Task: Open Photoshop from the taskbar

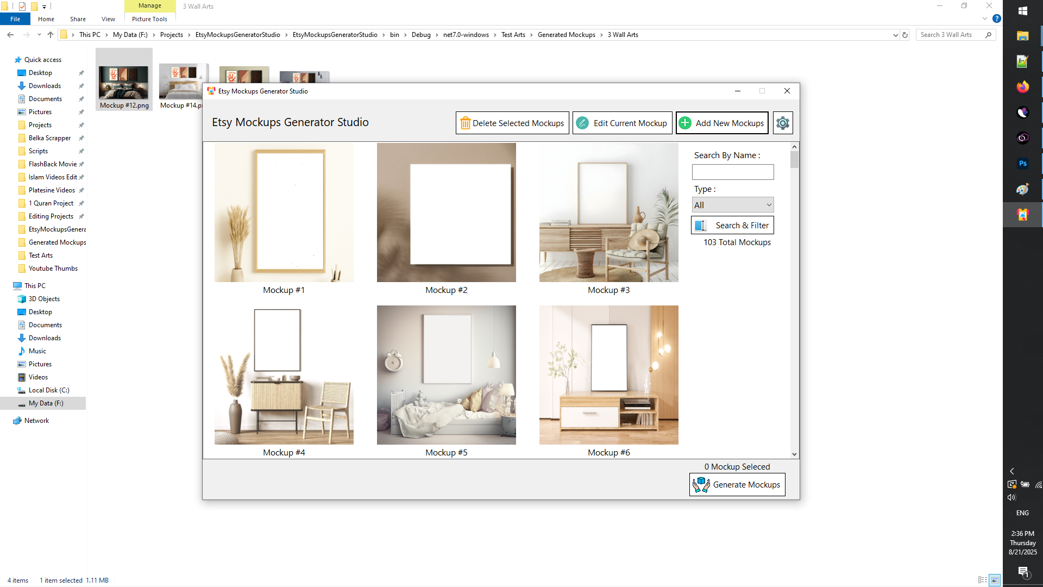Action: tap(1022, 163)
